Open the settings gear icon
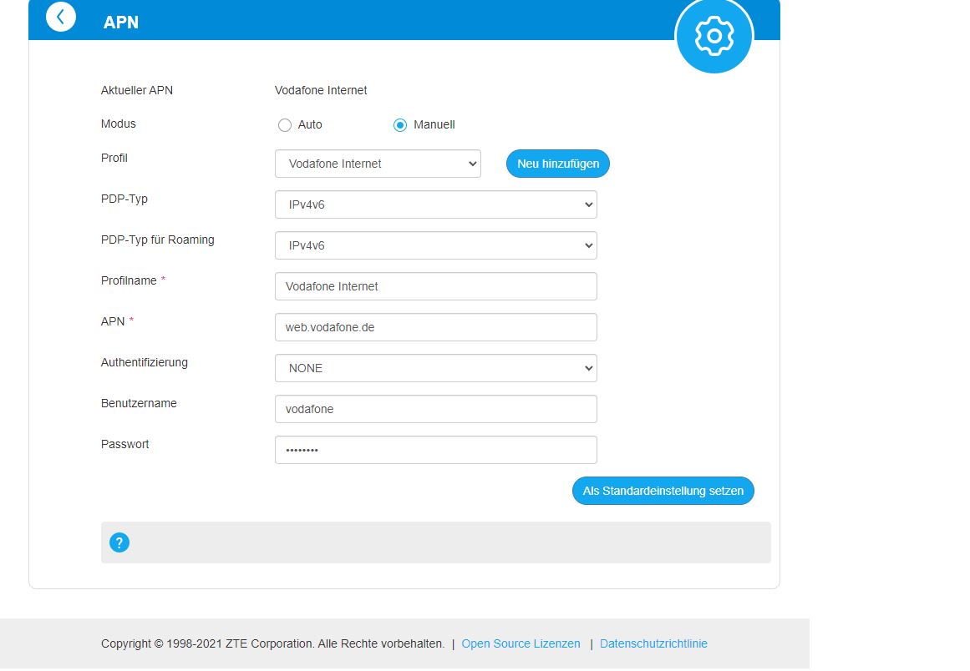The width and height of the screenshot is (970, 671). [714, 36]
